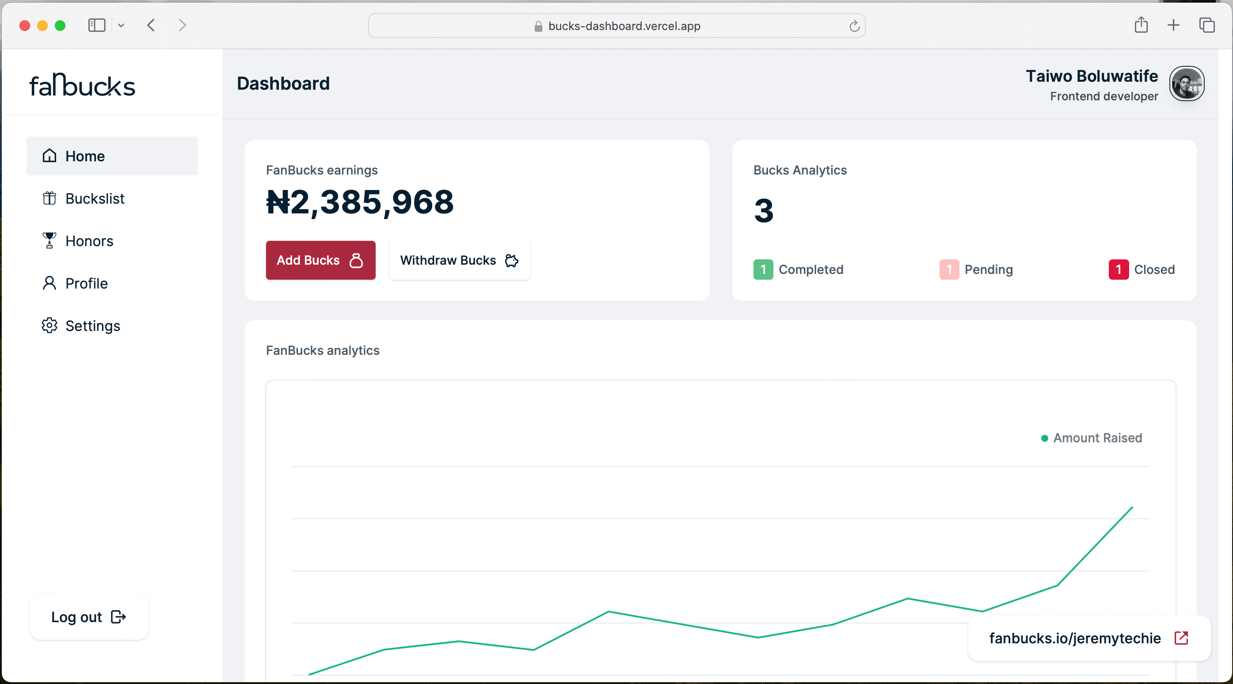Expand the sidebar options chevron
The height and width of the screenshot is (684, 1233).
click(121, 25)
